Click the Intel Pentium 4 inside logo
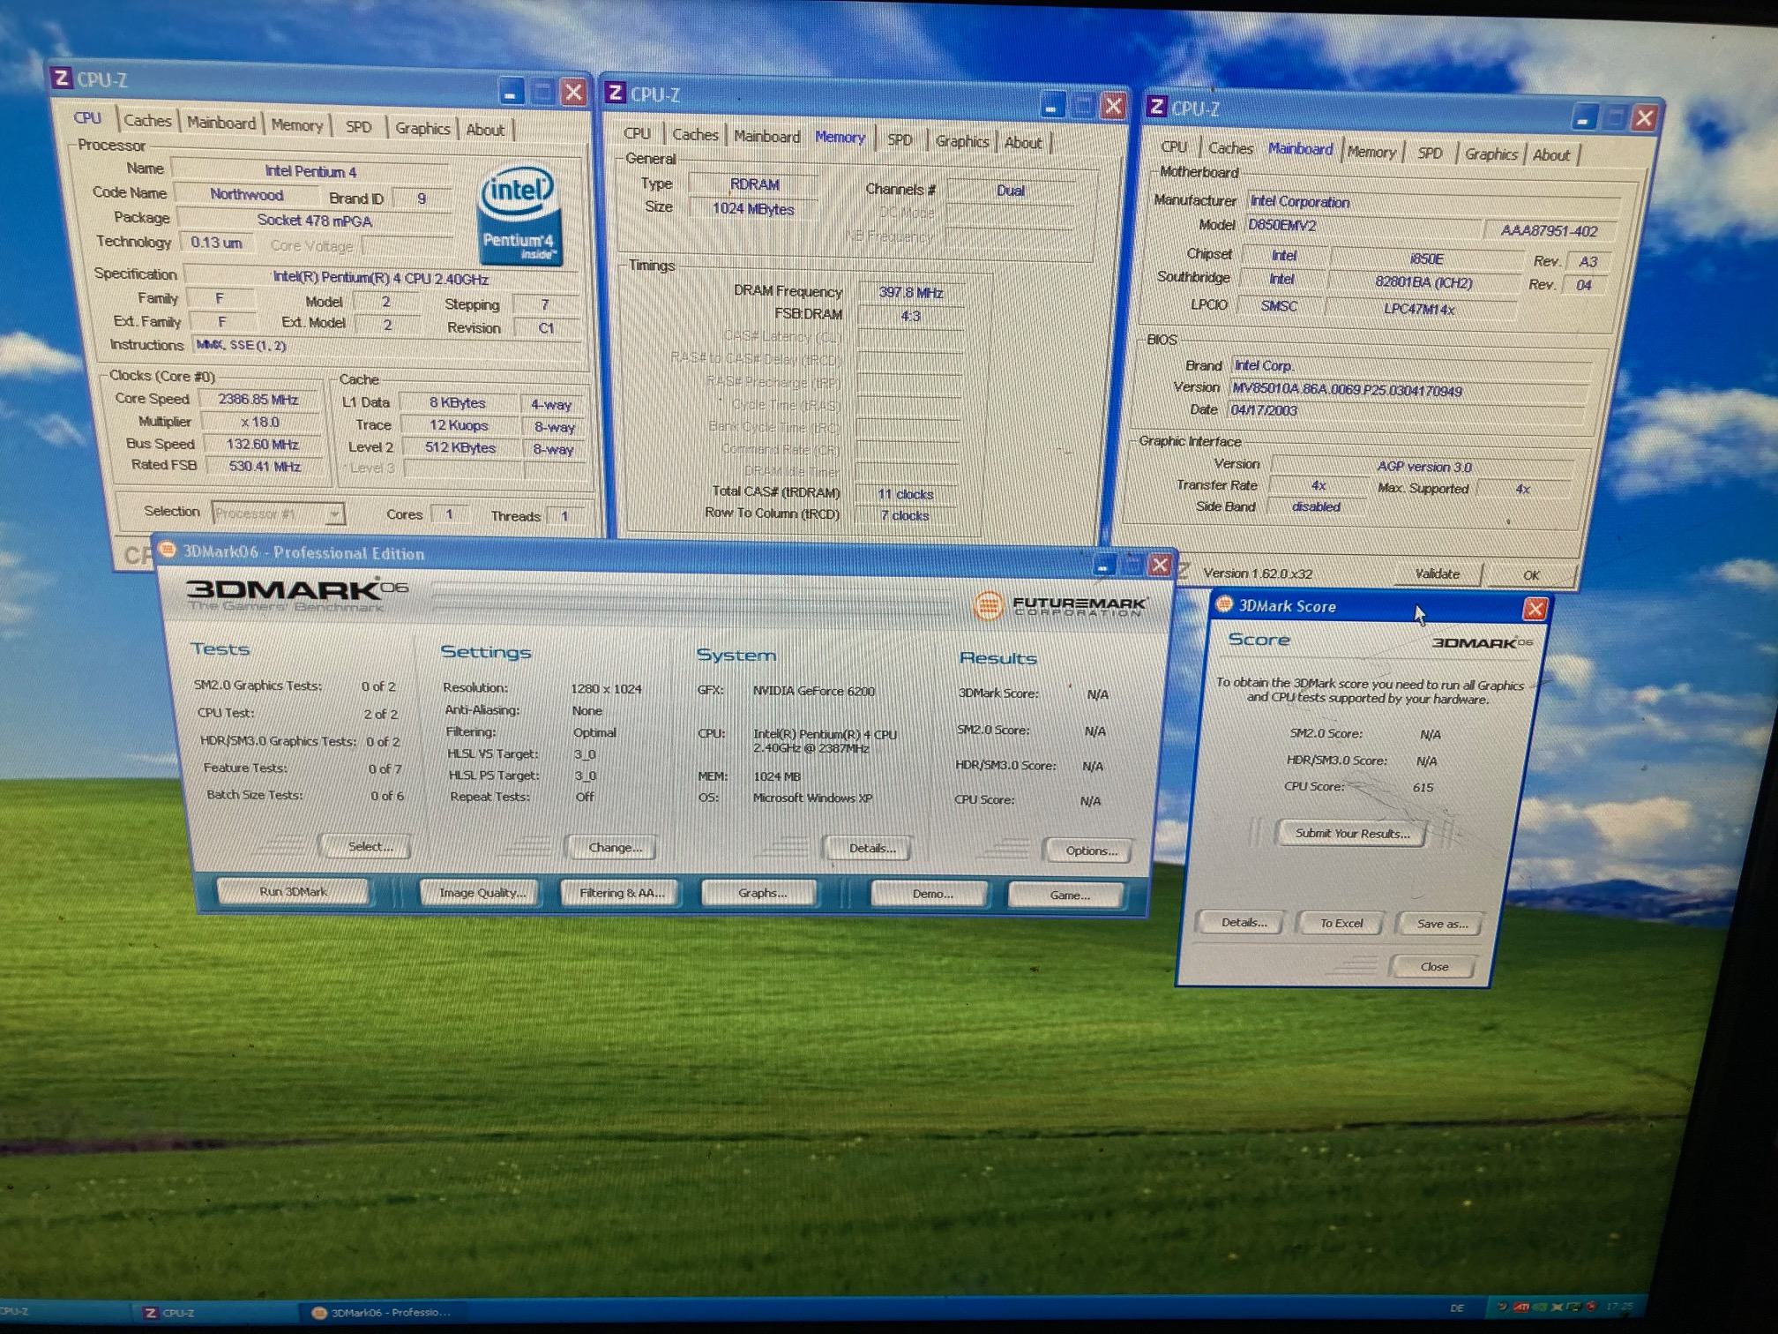1778x1334 pixels. coord(519,216)
